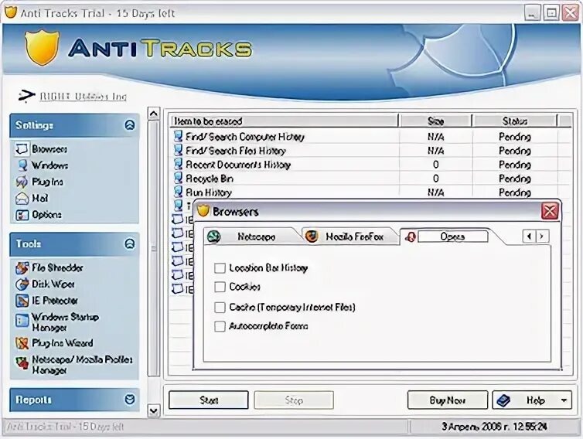Click the Stop button
The width and height of the screenshot is (583, 439).
294,400
